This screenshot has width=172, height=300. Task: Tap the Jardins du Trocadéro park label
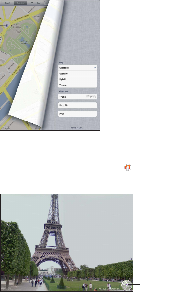pos(24,42)
